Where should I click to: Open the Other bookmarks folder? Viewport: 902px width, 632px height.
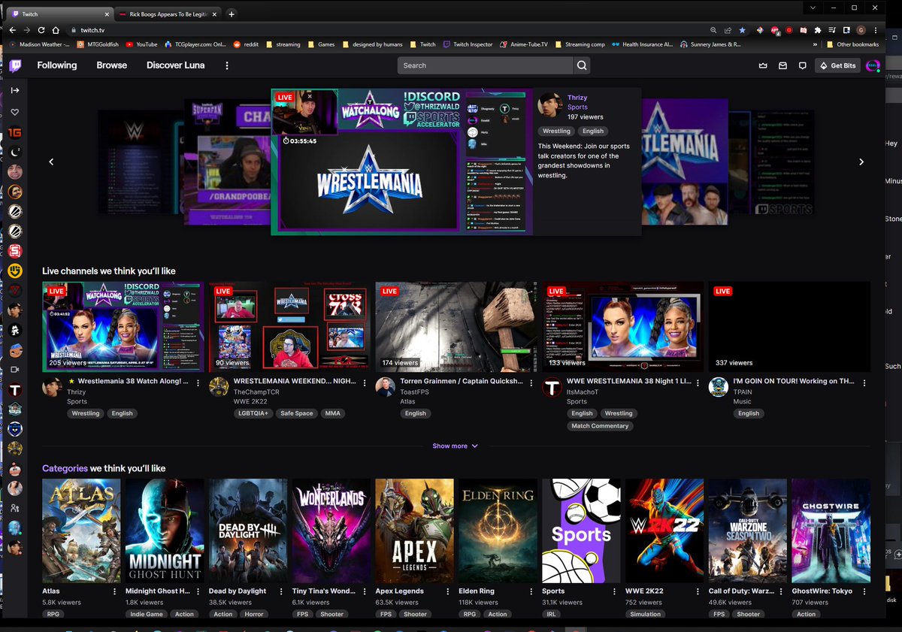tap(852, 44)
